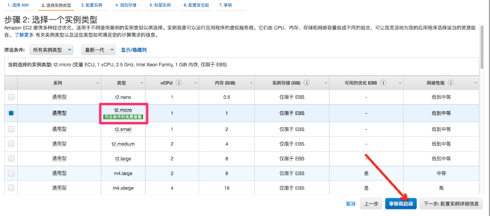Viewport: 490px width, 216px height.
Task: Click the t2.medium type cell
Action: (x=123, y=144)
